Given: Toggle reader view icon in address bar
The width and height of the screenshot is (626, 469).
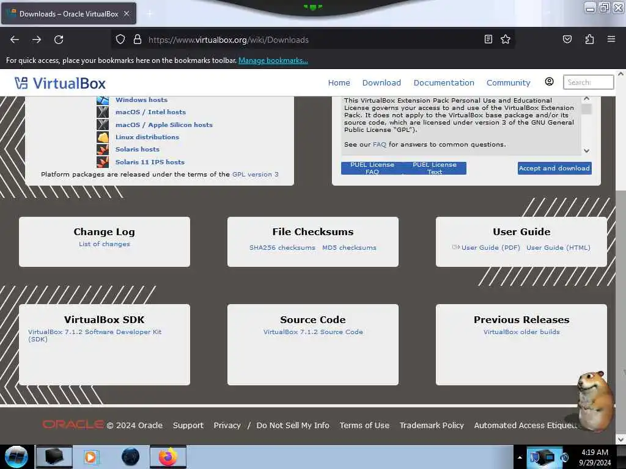Looking at the screenshot, I should [x=488, y=39].
